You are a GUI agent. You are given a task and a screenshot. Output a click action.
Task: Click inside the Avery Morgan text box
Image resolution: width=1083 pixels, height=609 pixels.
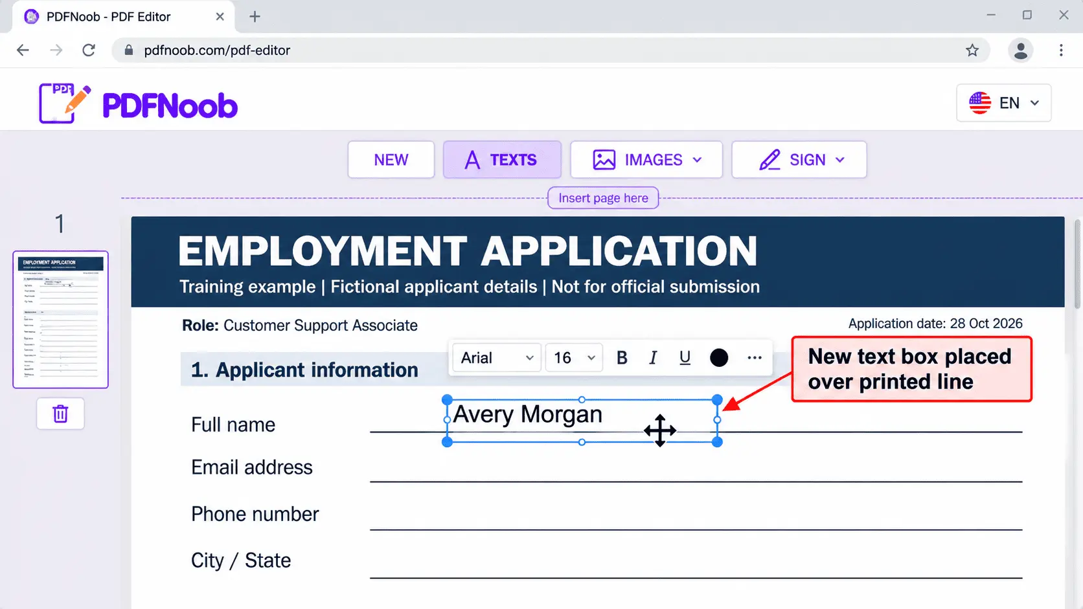(582, 421)
